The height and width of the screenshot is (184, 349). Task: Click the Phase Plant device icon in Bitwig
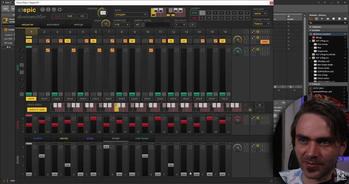tap(6, 21)
